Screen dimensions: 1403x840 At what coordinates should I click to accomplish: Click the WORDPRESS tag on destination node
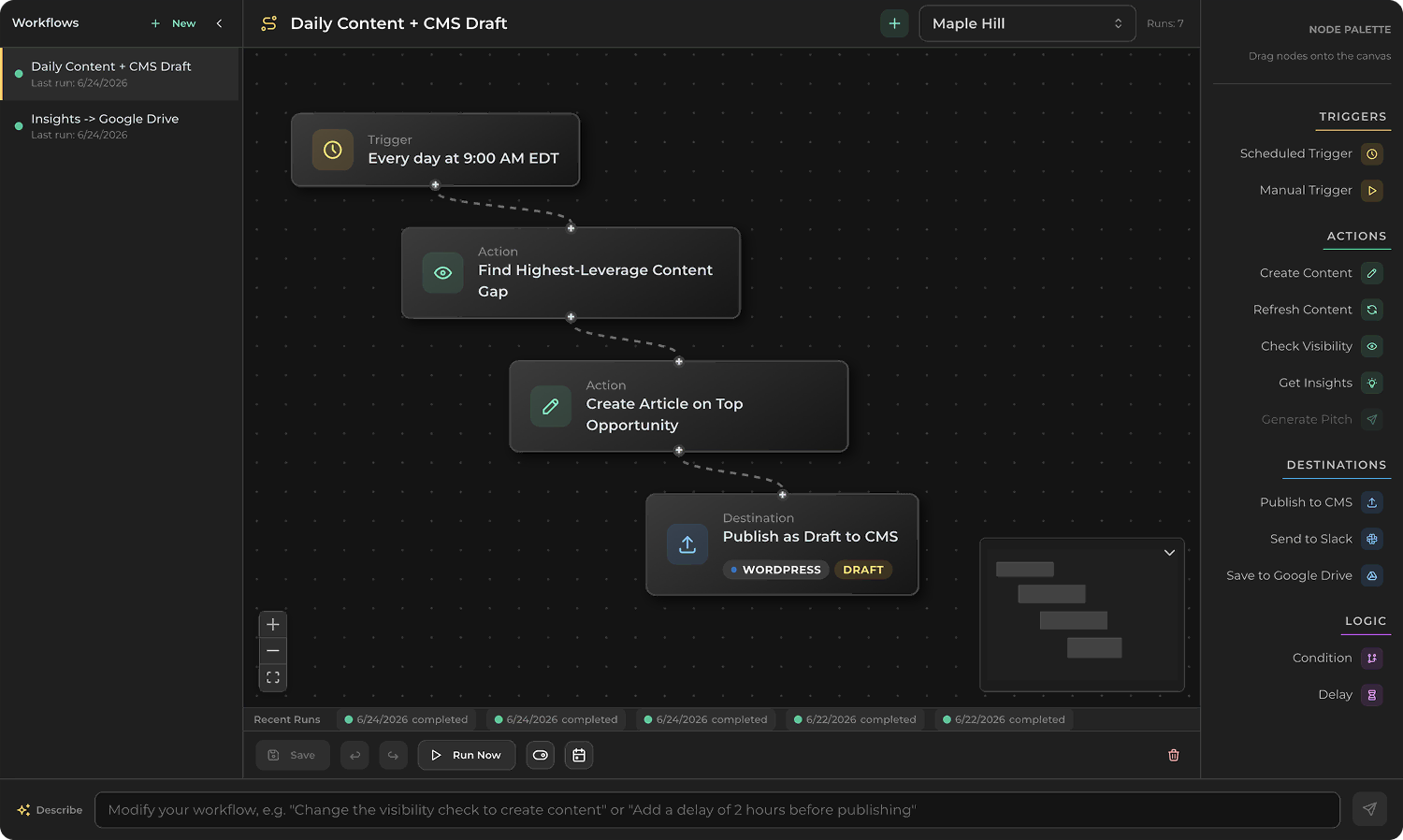point(775,570)
